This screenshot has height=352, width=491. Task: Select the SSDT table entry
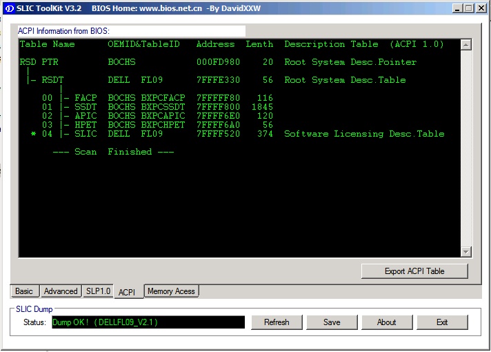coord(157,107)
